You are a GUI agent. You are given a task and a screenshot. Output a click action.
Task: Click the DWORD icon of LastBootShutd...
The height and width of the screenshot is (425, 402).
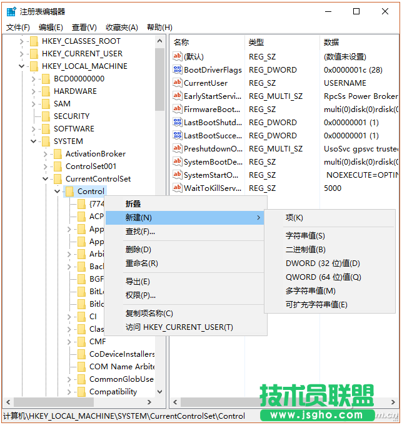(x=178, y=122)
